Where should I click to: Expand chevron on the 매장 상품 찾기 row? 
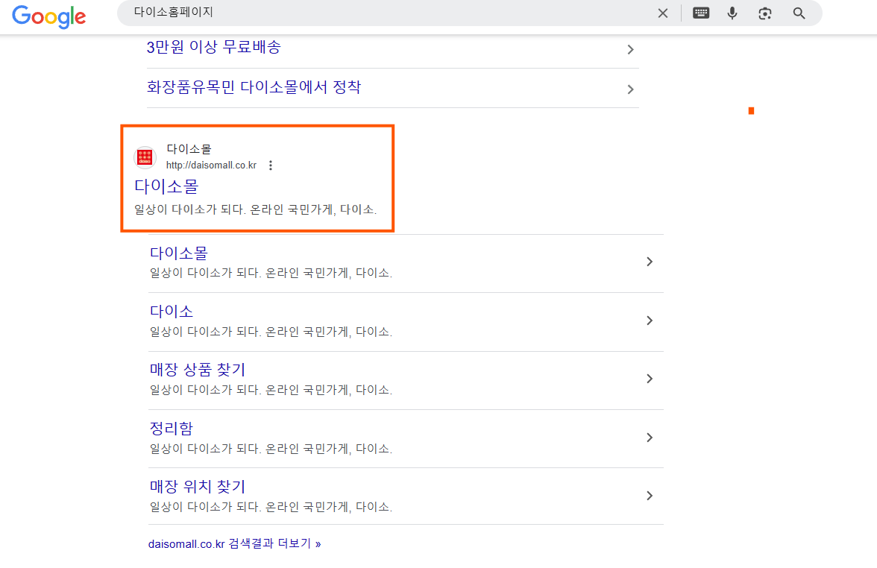650,379
